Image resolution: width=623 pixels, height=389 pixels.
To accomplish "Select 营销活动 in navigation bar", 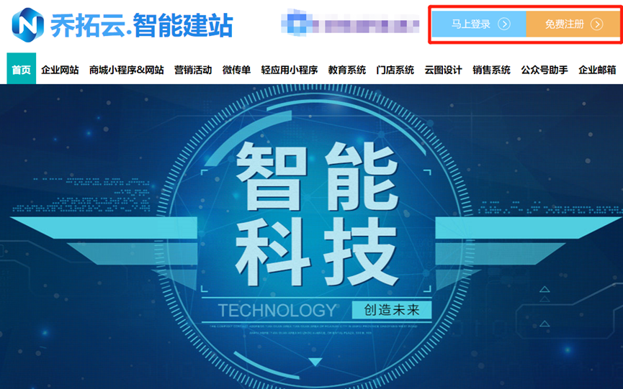I will (x=193, y=70).
